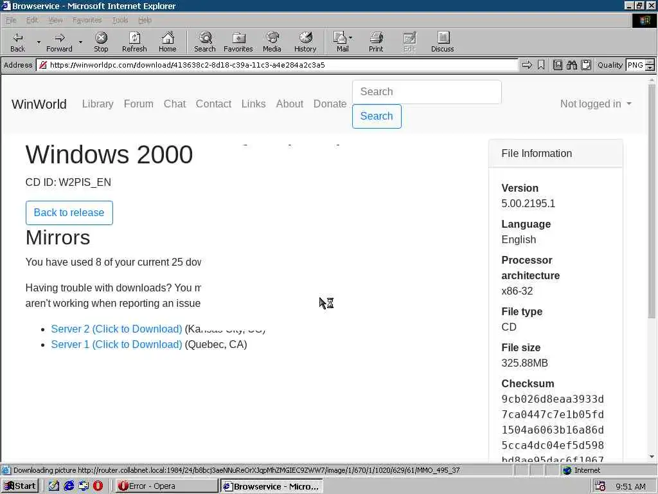Open the Contact nav link
This screenshot has height=494, width=658.
point(213,104)
